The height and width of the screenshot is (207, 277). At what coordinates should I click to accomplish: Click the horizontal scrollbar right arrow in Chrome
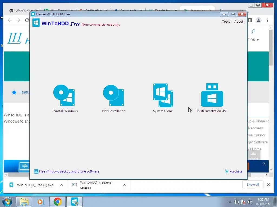(x=266, y=175)
